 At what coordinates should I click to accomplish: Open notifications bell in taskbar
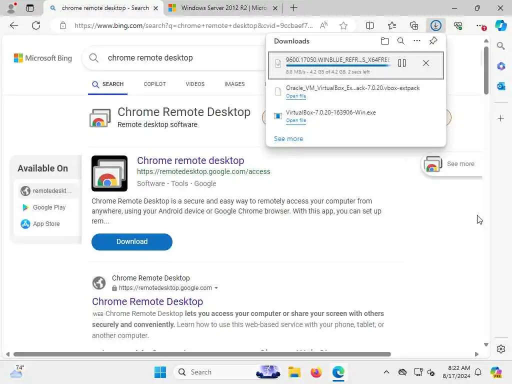point(478,372)
